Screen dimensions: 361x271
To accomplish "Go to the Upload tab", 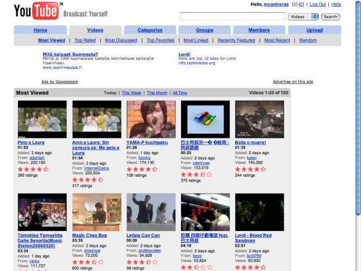I will [314, 30].
